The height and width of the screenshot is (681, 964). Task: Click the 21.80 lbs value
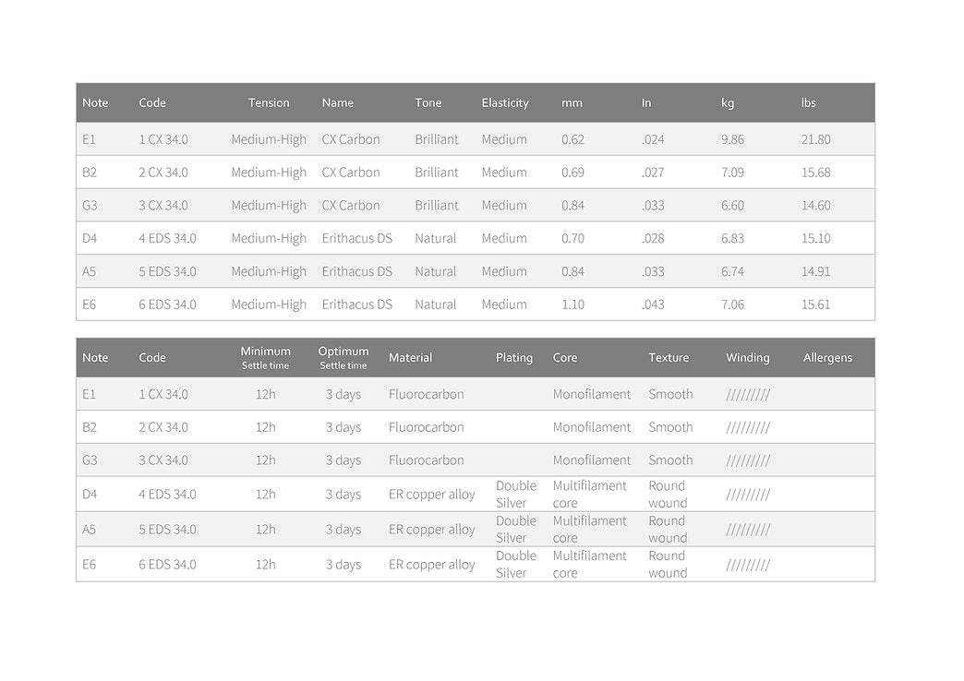tap(815, 140)
